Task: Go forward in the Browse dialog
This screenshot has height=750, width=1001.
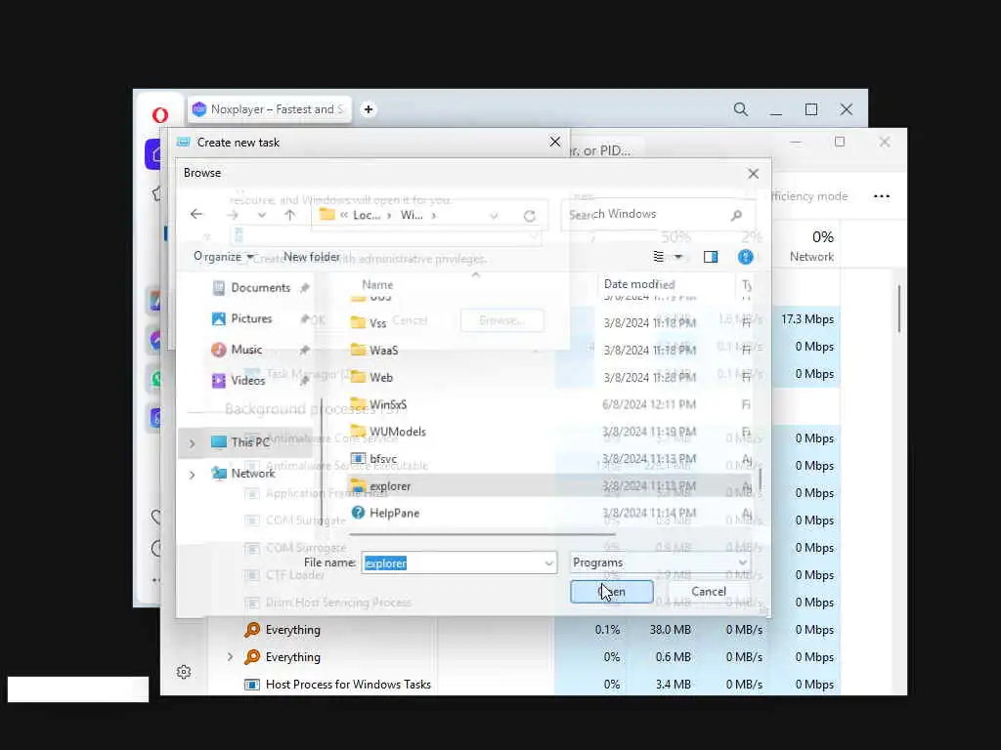Action: (x=232, y=215)
